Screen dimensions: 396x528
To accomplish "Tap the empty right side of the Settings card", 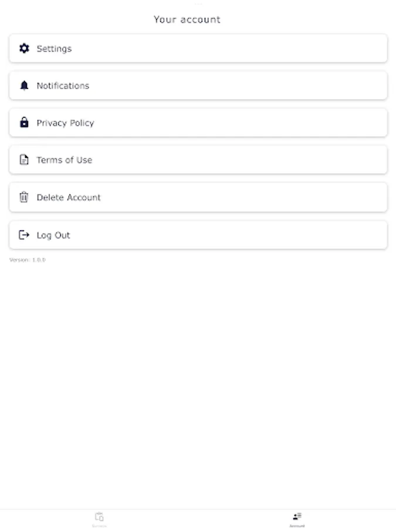I will point(293,49).
